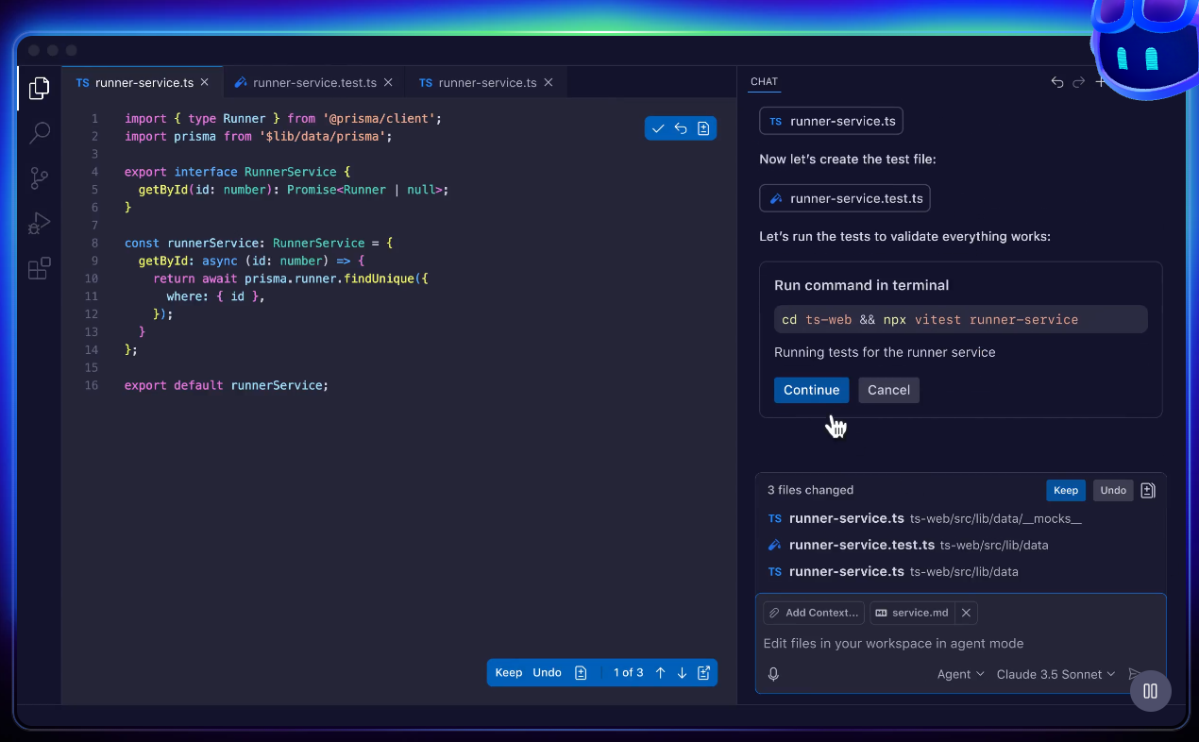The height and width of the screenshot is (742, 1199).
Task: Click Undo in bottom editor toolbar
Action: [x=547, y=673]
